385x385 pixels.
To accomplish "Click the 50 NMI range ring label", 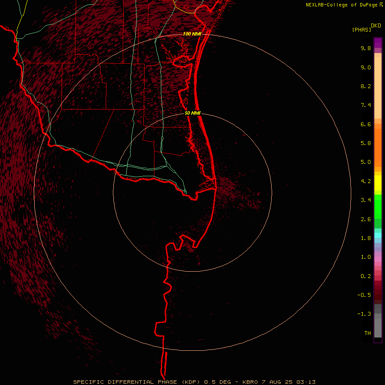I will pyautogui.click(x=192, y=113).
